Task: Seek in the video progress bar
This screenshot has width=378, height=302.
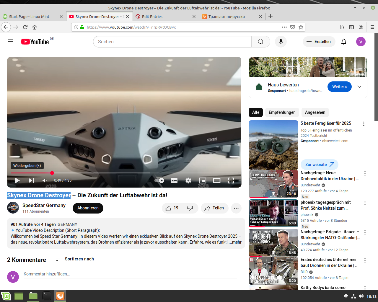Action: [x=124, y=173]
